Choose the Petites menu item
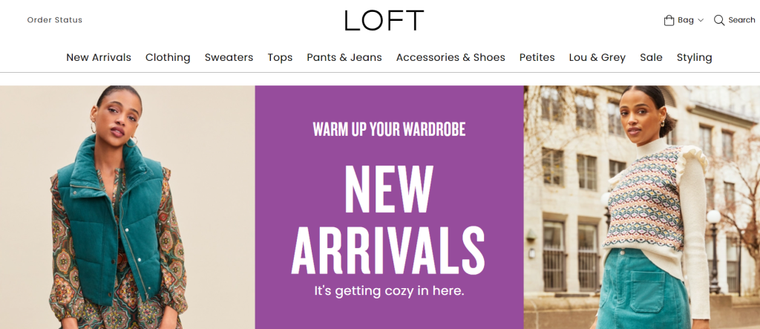760x329 pixels. (x=537, y=57)
